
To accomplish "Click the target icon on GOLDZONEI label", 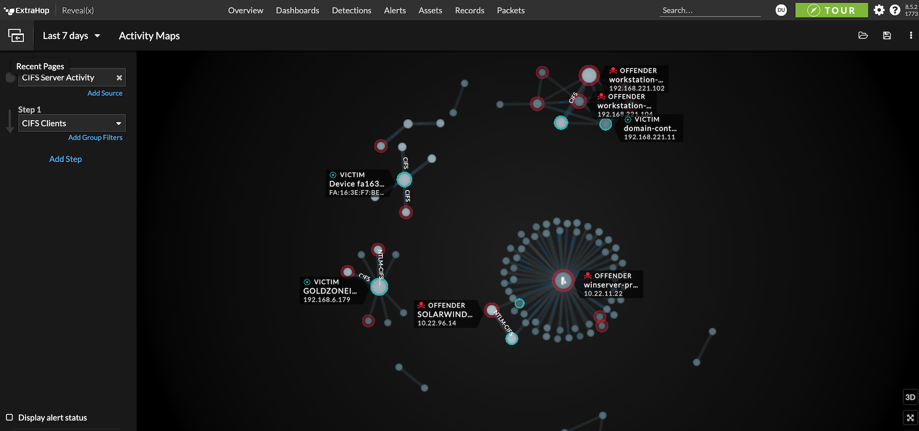I will click(x=307, y=282).
